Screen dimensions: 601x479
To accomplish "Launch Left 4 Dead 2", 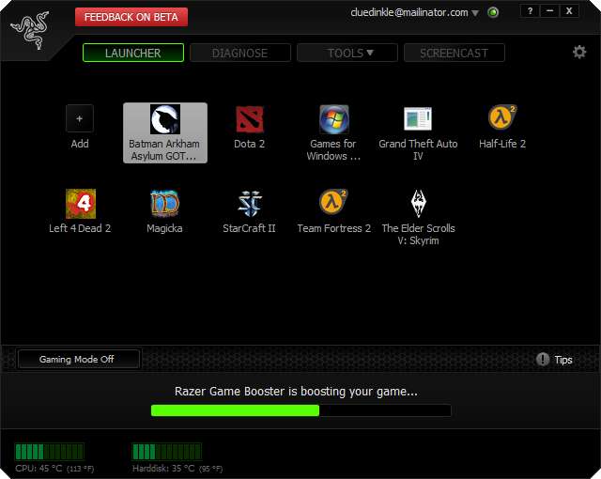I will point(80,204).
